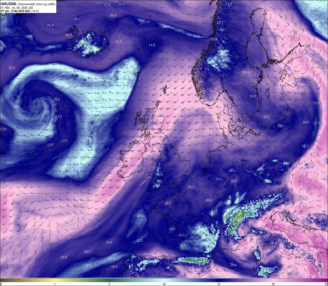
Task: Click the '12.0' value on the map
Action: click(x=88, y=265)
